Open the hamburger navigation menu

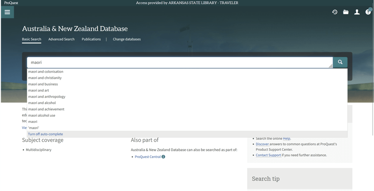pyautogui.click(x=7, y=12)
